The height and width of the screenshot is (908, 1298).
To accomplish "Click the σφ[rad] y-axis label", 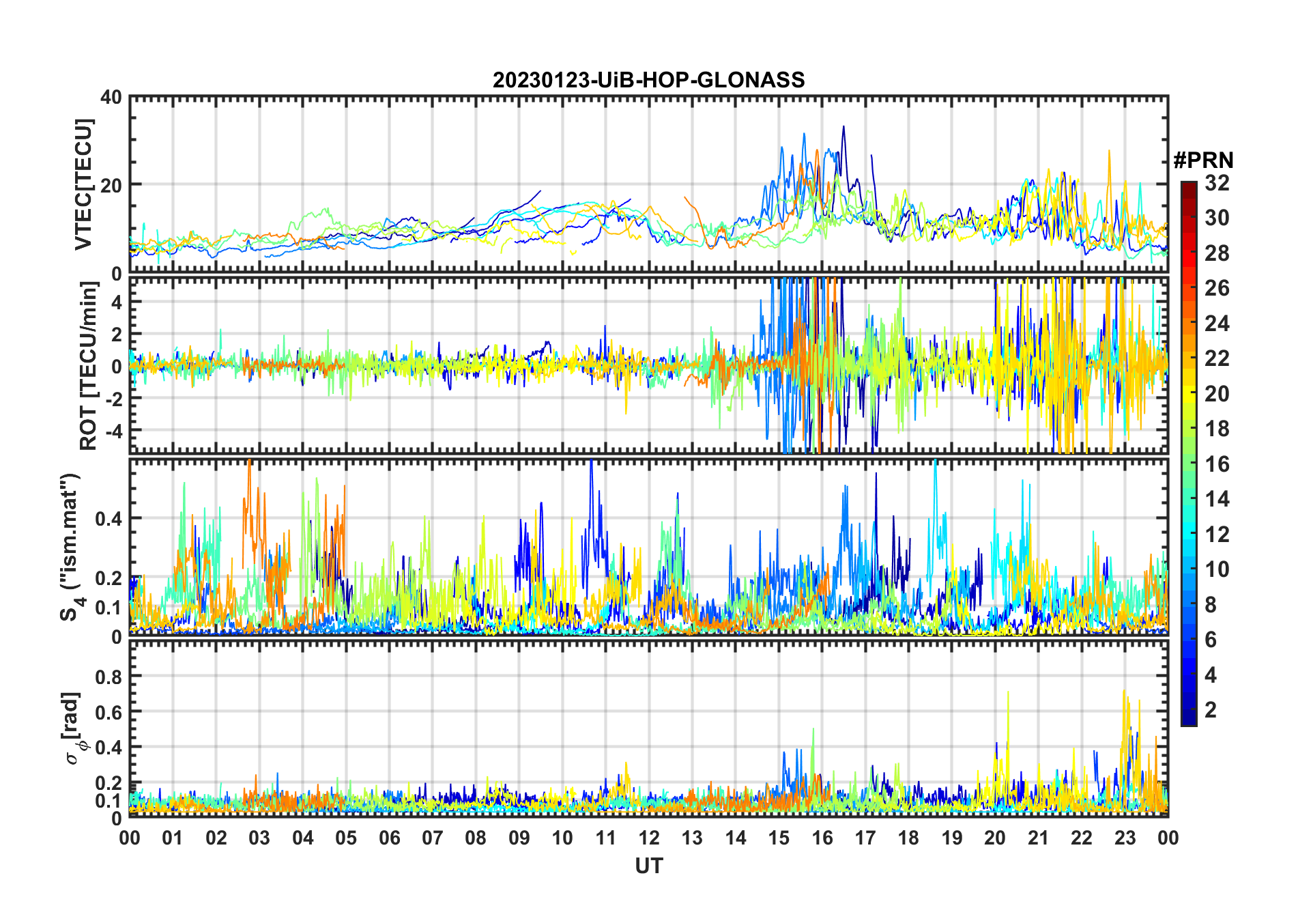I will click(72, 728).
